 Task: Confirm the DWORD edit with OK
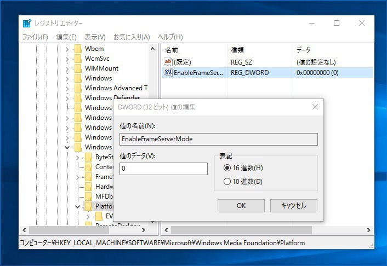point(241,206)
